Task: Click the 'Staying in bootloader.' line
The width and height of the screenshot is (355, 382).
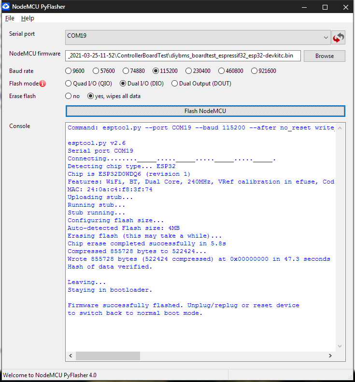Action: coord(110,290)
